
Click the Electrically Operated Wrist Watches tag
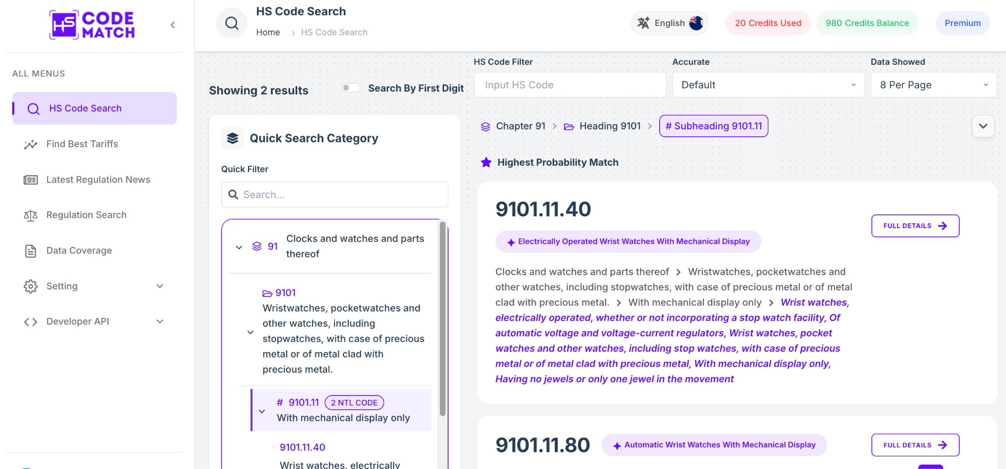click(628, 242)
